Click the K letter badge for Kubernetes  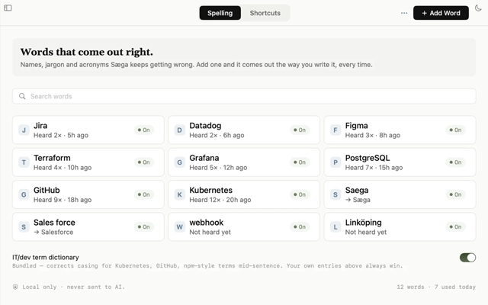point(180,195)
